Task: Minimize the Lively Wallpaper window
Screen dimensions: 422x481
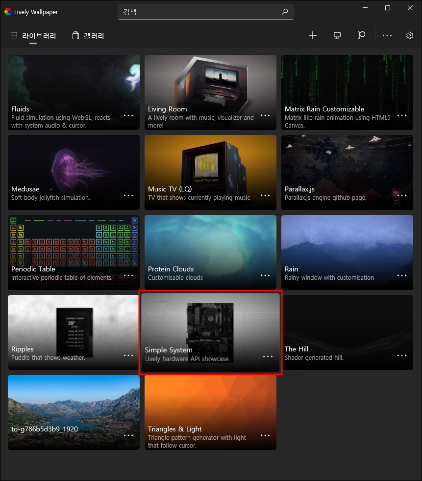Action: coord(365,8)
